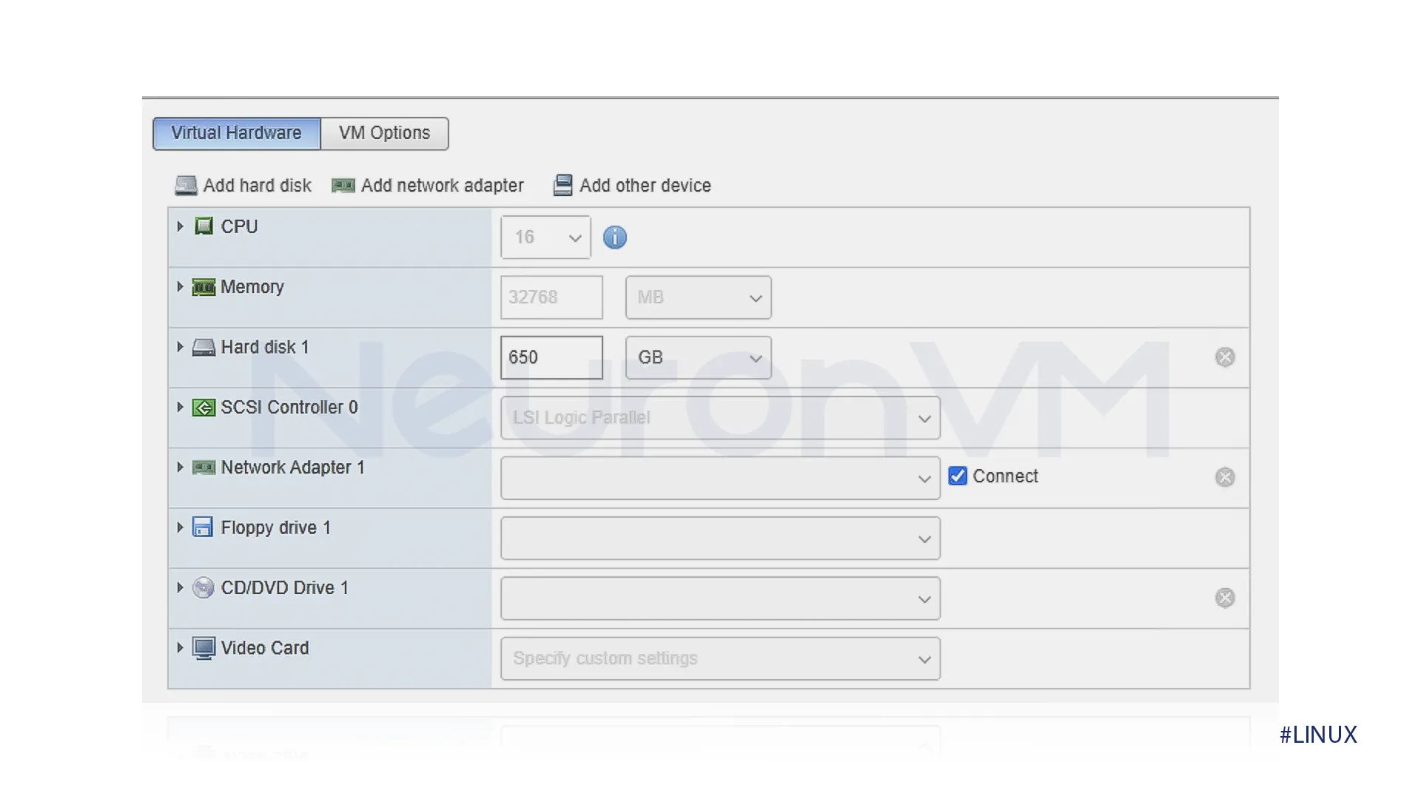Select LSI Logic Parallel SCSI controller type
The image size is (1421, 799).
[719, 417]
